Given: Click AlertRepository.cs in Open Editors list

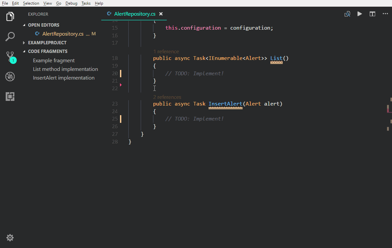Looking at the screenshot, I should coord(63,34).
